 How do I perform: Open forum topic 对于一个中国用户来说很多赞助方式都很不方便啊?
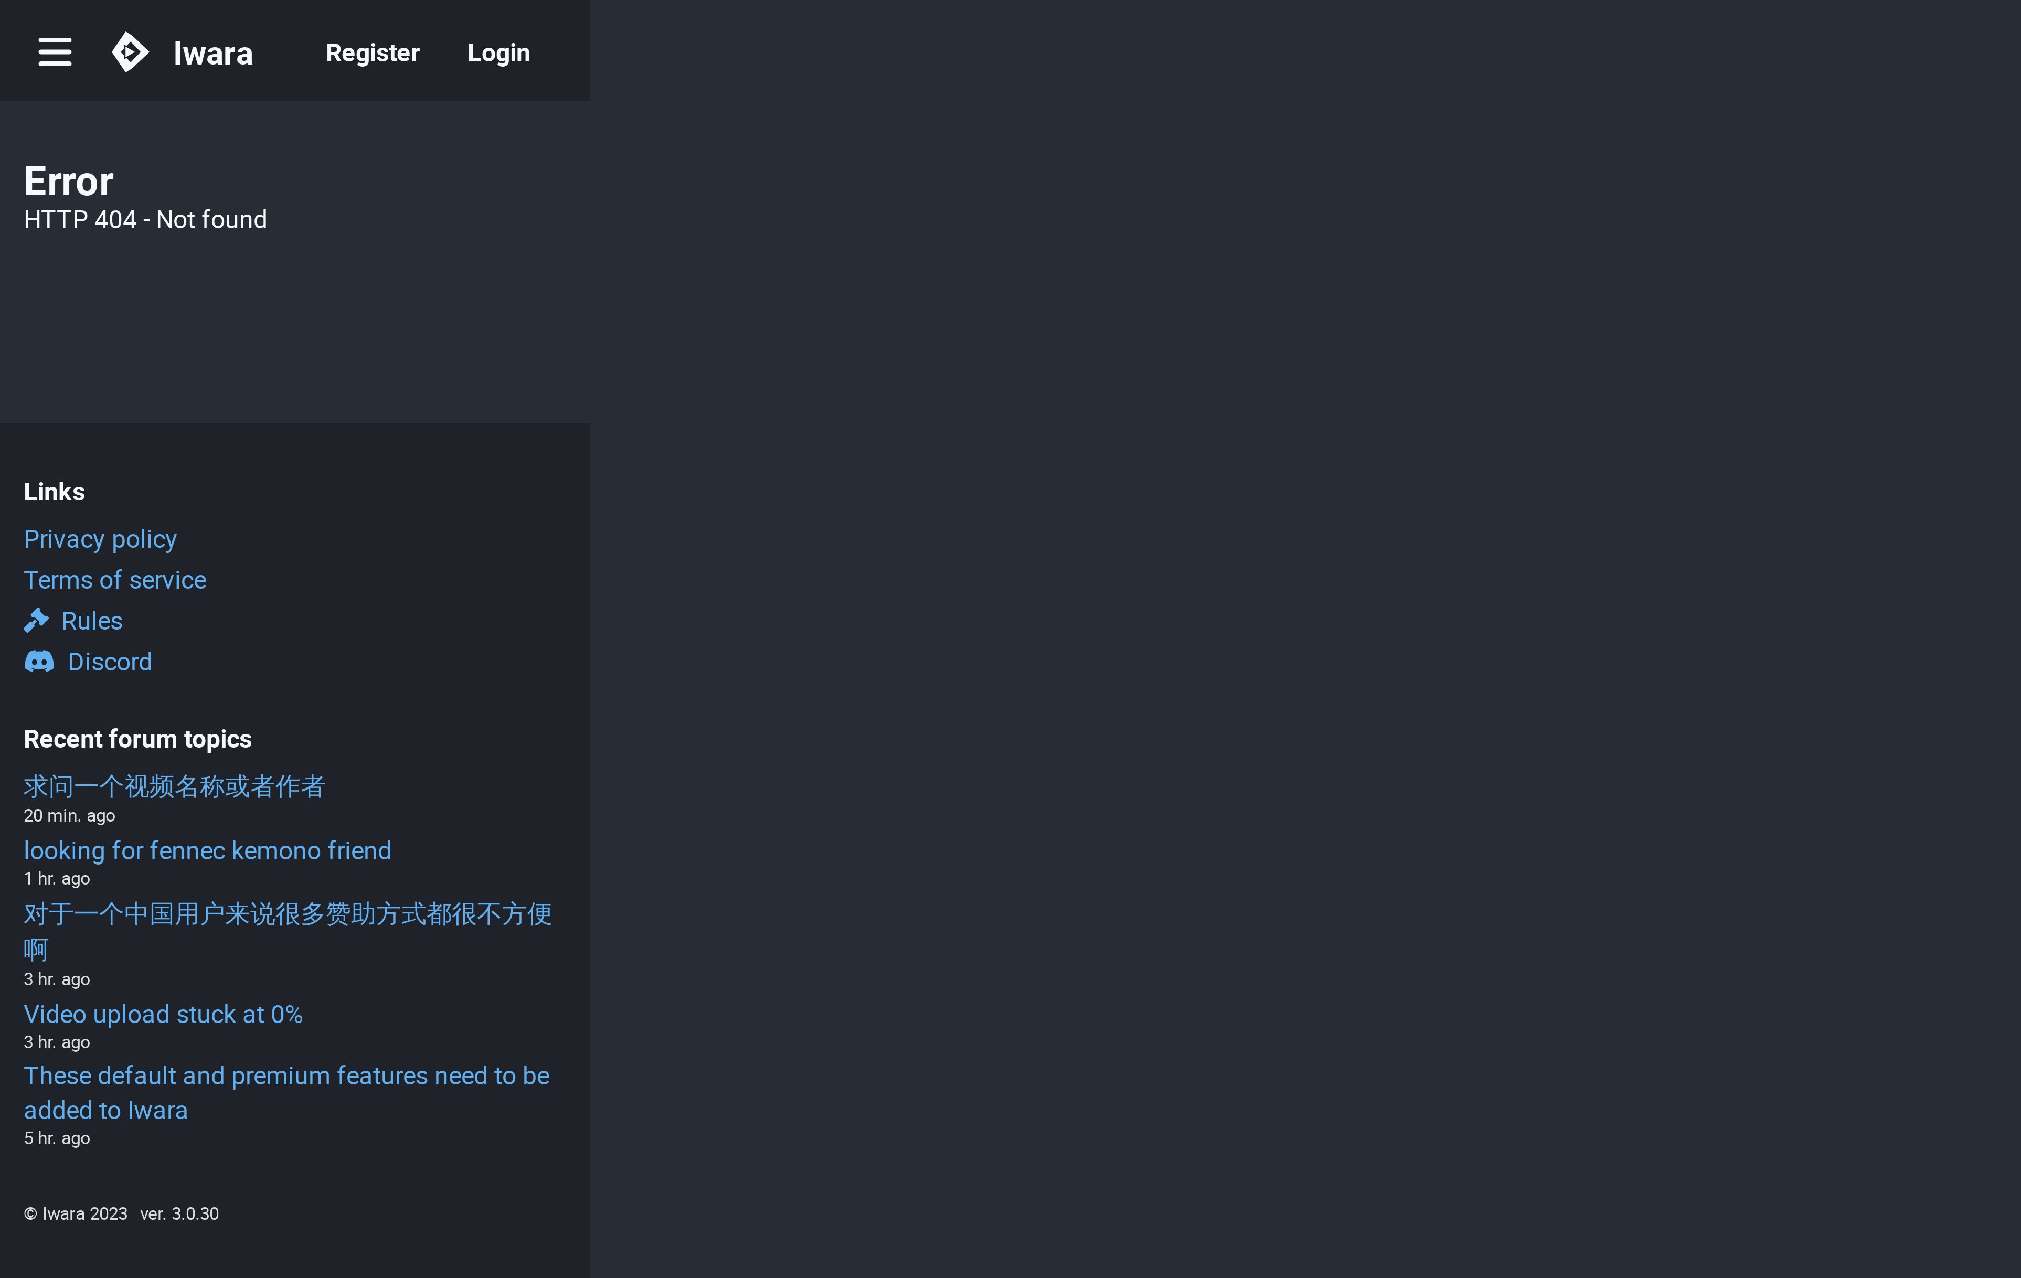[x=287, y=931]
